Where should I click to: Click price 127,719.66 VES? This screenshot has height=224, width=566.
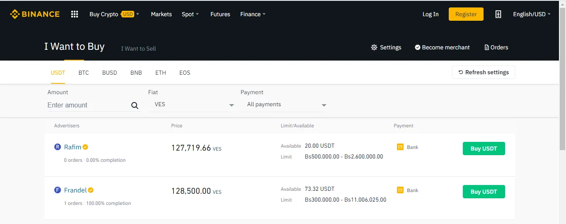click(x=196, y=148)
